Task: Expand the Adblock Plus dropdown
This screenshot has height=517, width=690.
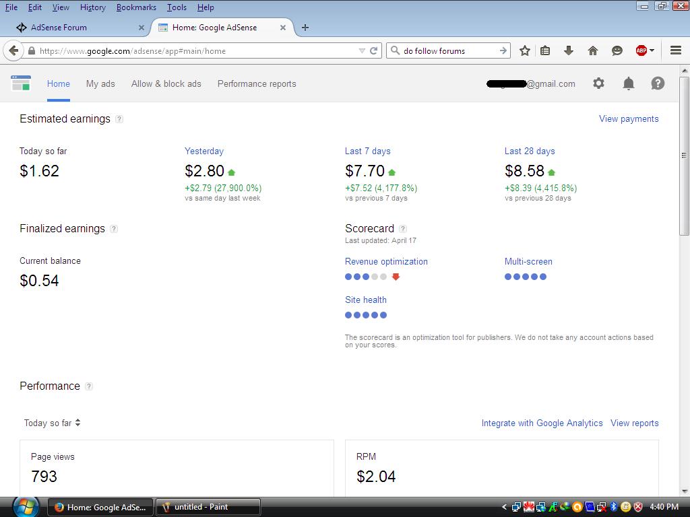Action: click(652, 50)
